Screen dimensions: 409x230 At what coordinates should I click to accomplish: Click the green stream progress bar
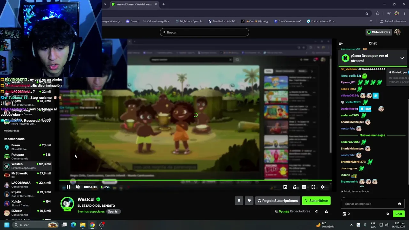pos(195,180)
